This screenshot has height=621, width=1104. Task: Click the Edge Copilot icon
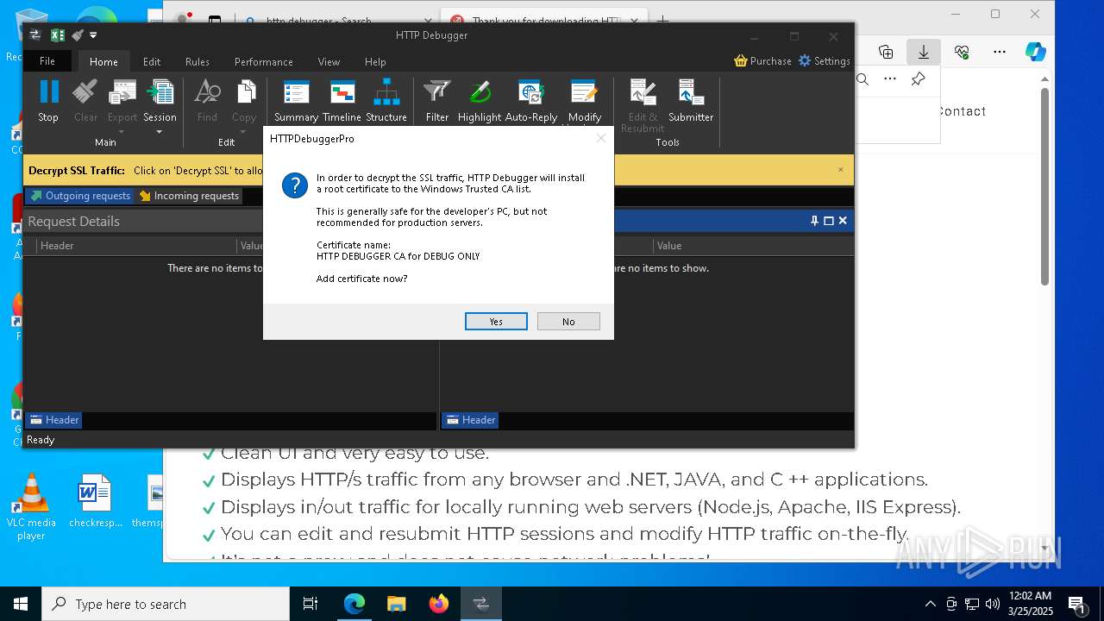click(x=1036, y=52)
